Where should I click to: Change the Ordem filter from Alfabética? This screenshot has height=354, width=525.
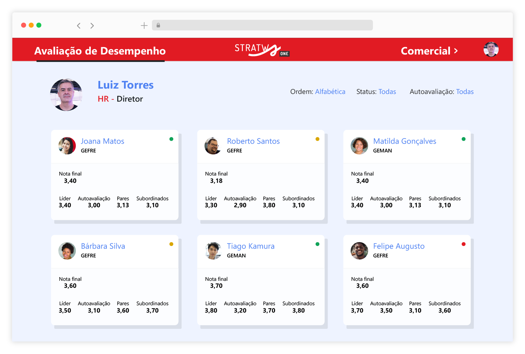[x=330, y=92]
